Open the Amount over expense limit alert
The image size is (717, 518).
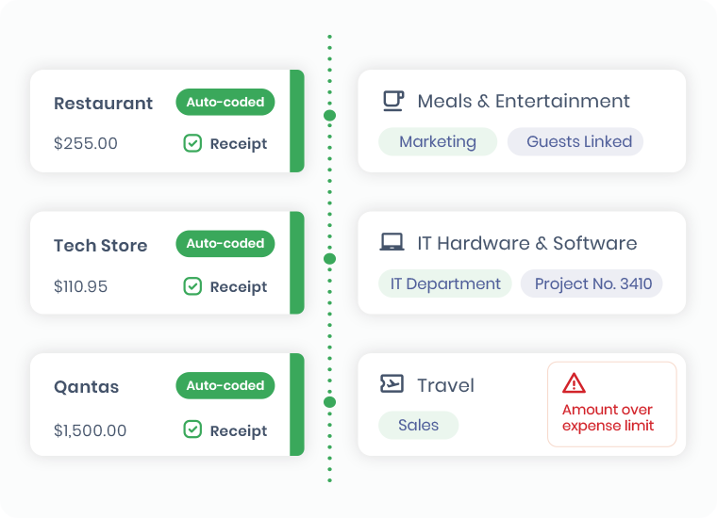tap(612, 404)
